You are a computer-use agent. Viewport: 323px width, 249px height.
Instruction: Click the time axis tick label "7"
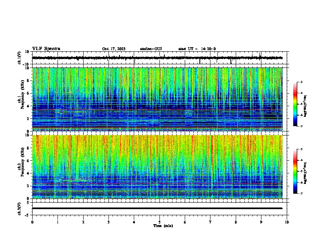click(x=210, y=222)
